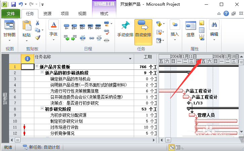Viewport: 244px width, 151px height.
Task: Click the Redo arrow icon
Action: 32,4
